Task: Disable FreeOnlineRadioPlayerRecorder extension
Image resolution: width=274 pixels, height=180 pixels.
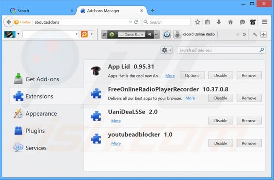Action: (x=221, y=98)
